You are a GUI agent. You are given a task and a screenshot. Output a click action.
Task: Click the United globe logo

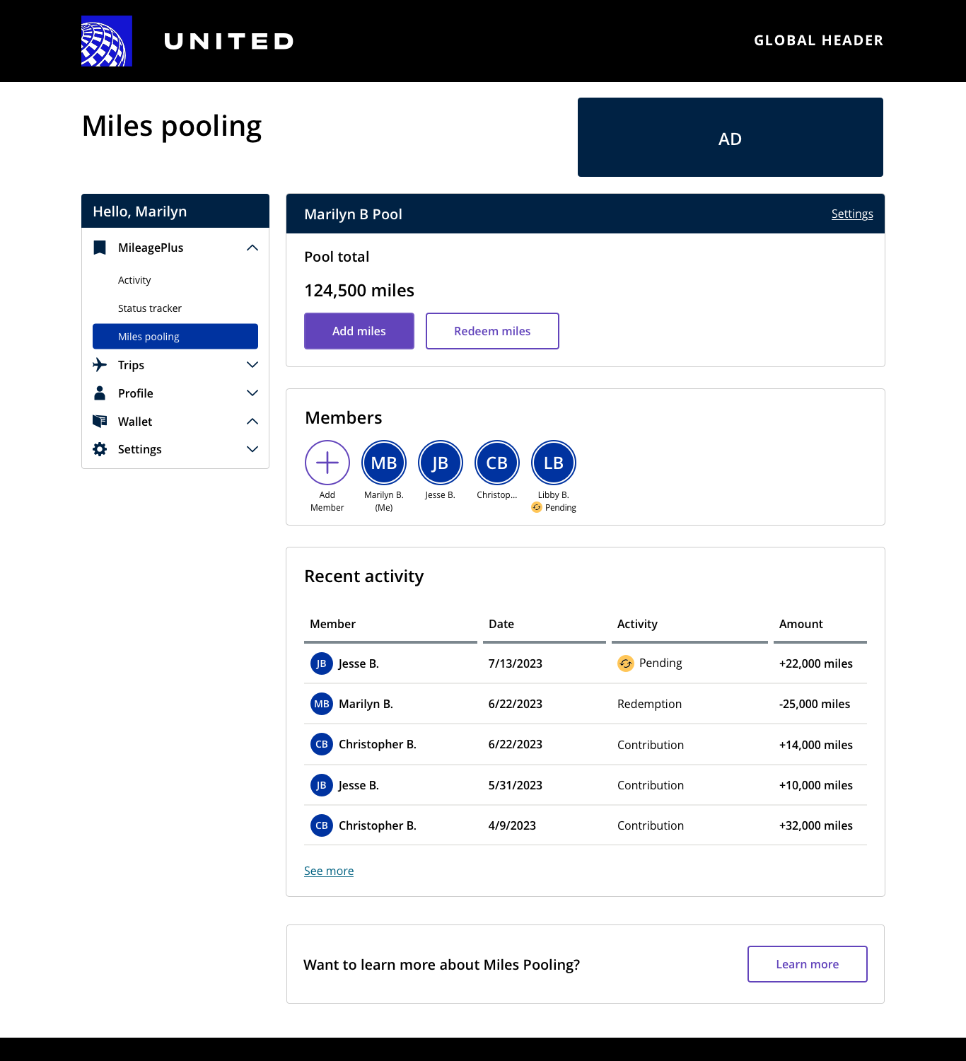pyautogui.click(x=107, y=41)
